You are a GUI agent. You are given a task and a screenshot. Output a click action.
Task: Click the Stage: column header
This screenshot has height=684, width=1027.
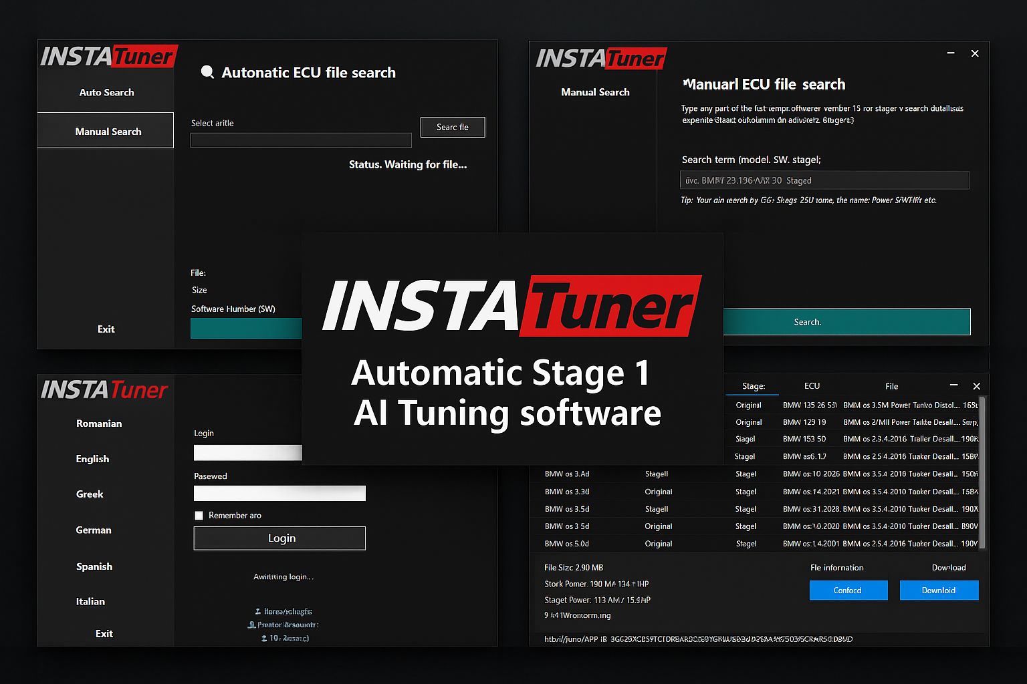[x=754, y=386]
